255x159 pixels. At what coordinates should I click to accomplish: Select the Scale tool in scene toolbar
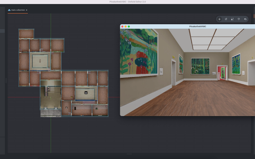(x=232, y=19)
